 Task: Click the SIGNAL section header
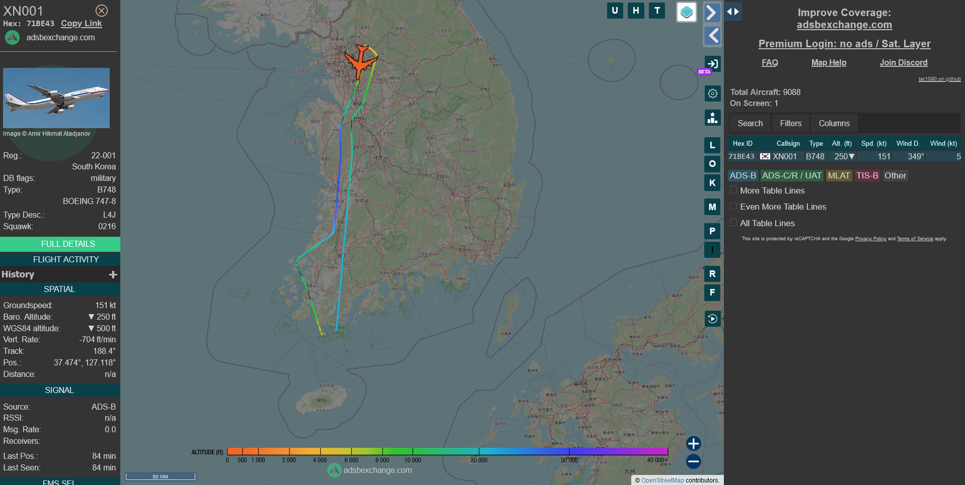pyautogui.click(x=60, y=391)
